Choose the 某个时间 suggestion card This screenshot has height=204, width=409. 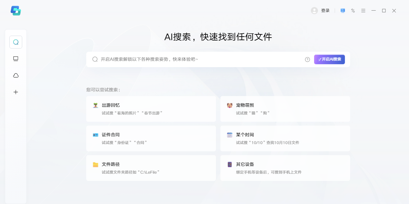click(x=285, y=138)
